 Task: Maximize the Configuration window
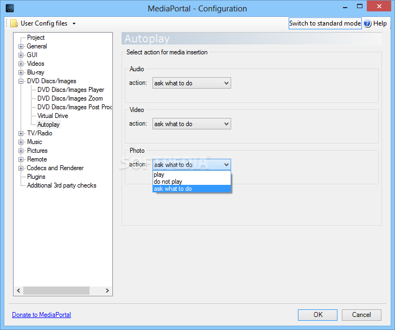pos(360,7)
